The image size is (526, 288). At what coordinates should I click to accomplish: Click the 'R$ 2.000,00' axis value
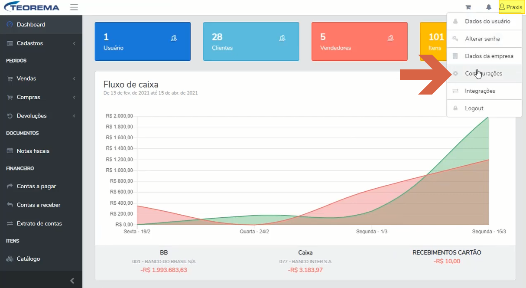point(119,116)
